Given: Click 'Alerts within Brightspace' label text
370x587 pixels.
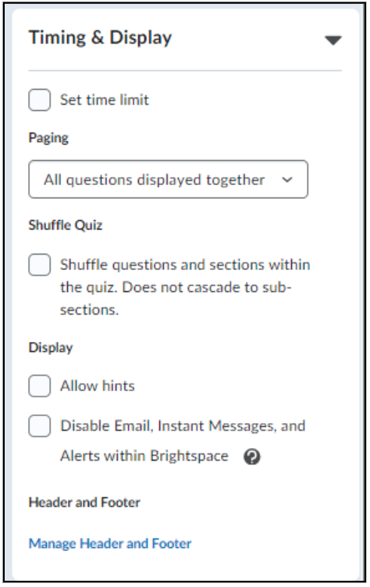Looking at the screenshot, I should click(144, 456).
